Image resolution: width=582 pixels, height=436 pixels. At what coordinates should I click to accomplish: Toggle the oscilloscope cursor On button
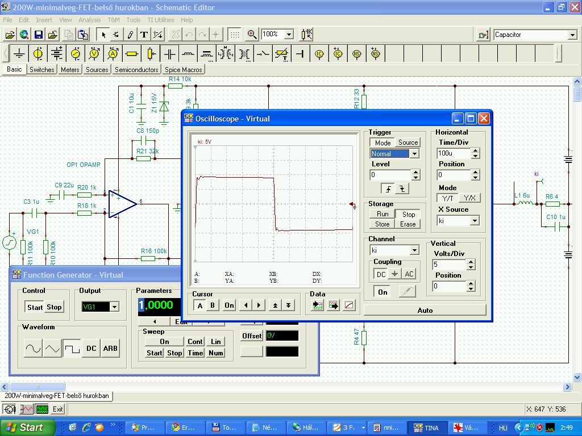[229, 305]
